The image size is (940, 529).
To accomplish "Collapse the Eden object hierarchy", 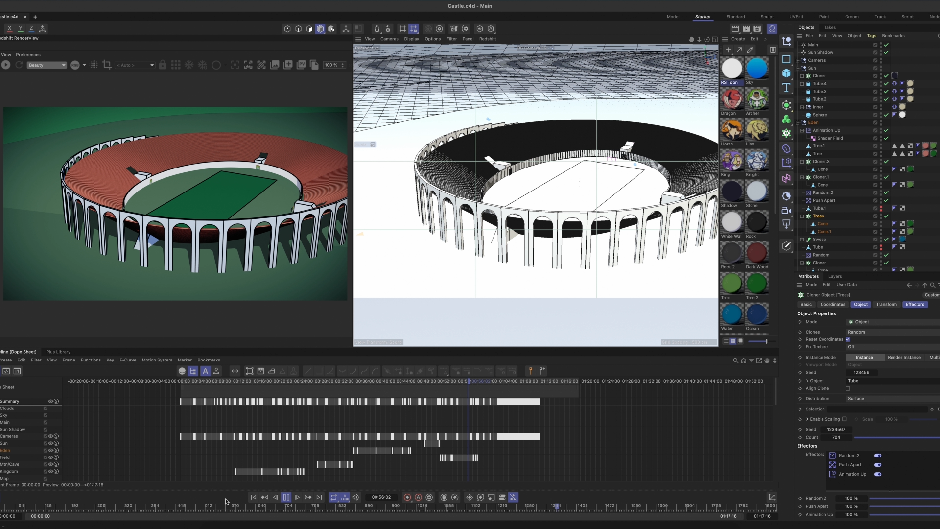I will point(798,123).
